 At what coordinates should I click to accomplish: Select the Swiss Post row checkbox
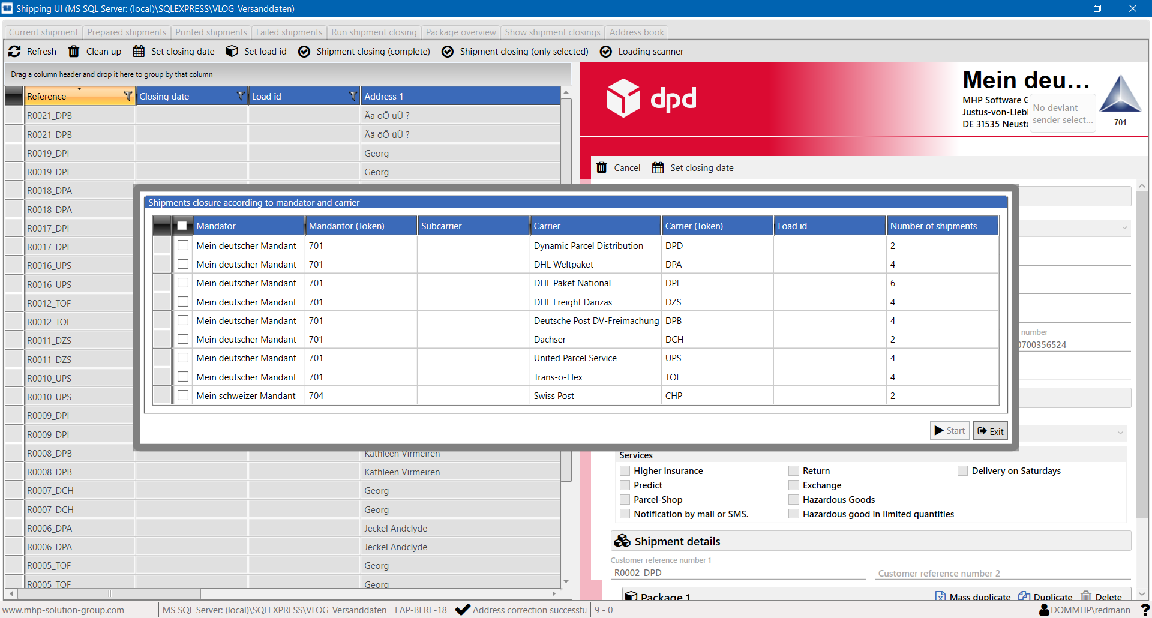pyautogui.click(x=183, y=395)
